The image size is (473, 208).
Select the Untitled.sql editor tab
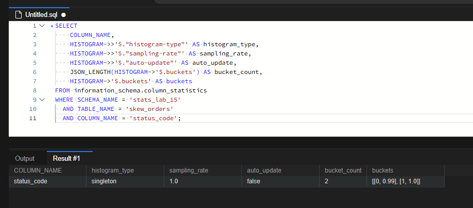pos(39,14)
